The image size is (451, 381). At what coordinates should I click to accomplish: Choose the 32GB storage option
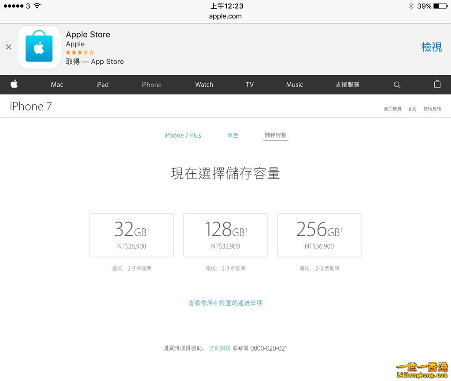pyautogui.click(x=131, y=235)
